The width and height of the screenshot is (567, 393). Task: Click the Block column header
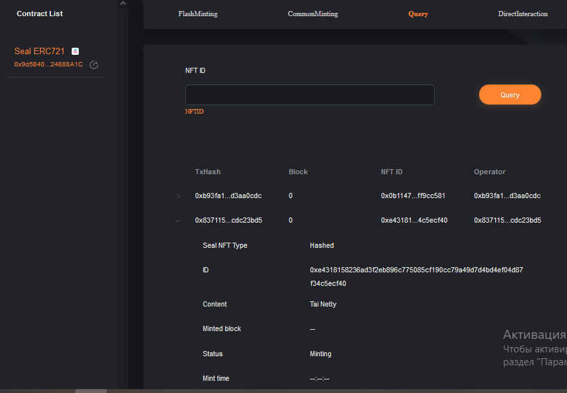pos(298,172)
